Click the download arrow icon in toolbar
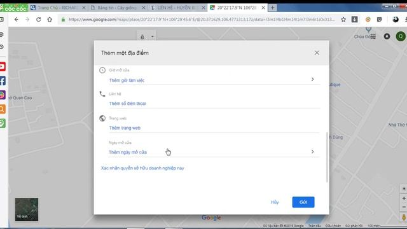 355,20
